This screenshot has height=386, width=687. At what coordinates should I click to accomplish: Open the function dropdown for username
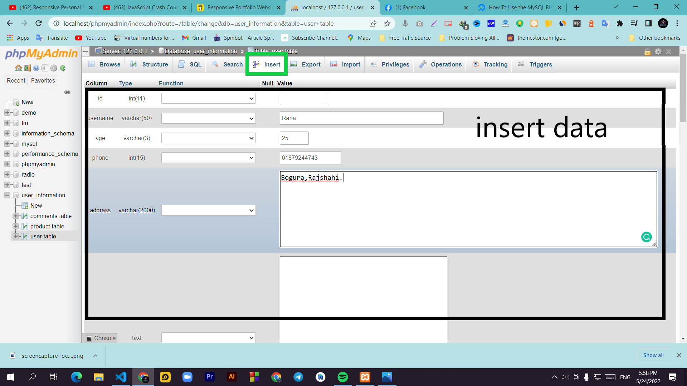[208, 118]
